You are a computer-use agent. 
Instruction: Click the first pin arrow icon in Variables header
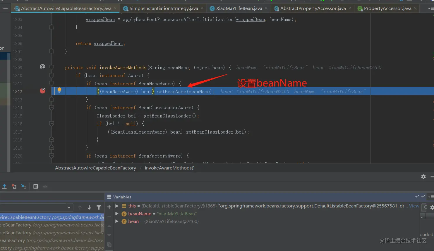pyautogui.click(x=417, y=197)
